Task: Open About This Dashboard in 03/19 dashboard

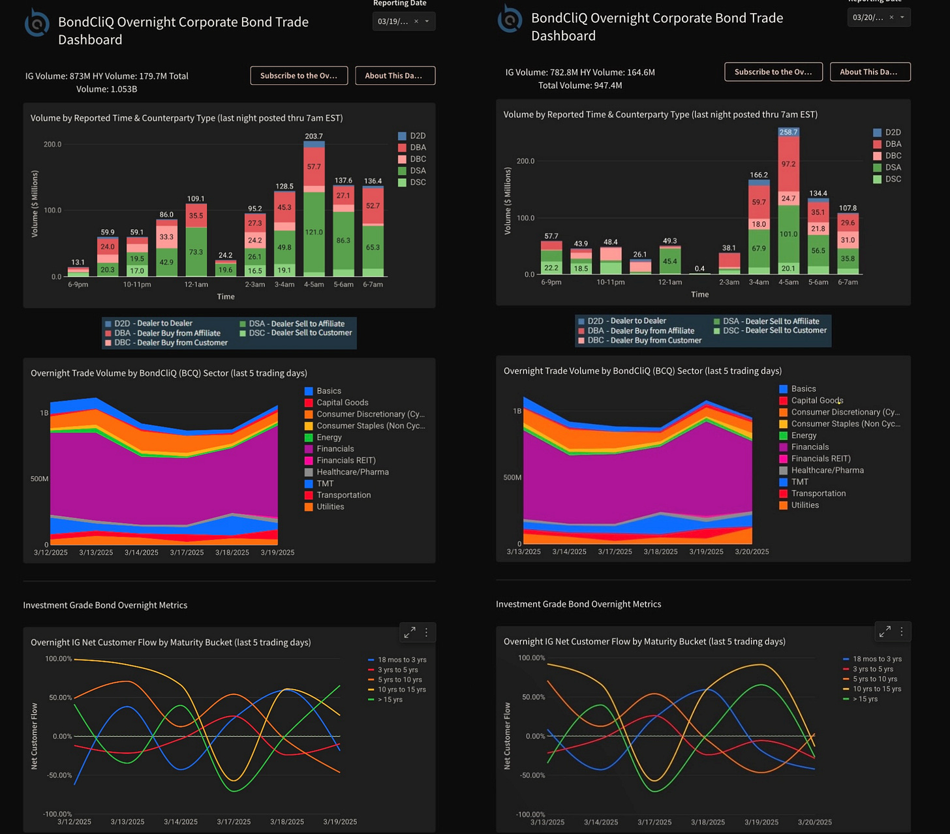Action: 395,76
